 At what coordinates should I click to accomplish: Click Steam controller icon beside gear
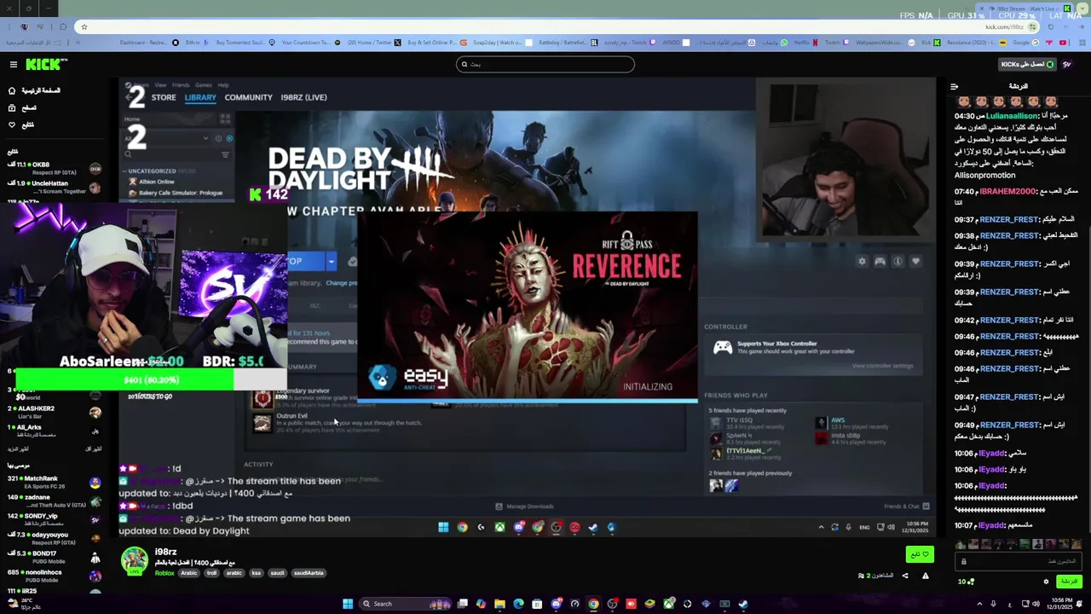tap(880, 262)
